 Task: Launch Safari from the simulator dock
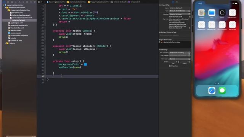click(212, 91)
